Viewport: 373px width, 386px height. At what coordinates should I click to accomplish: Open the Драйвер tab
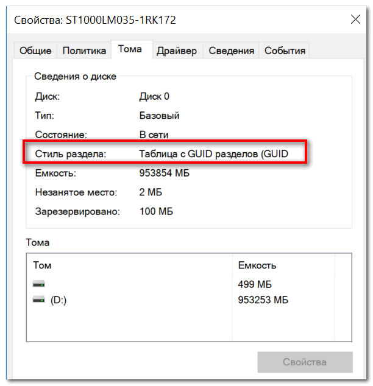pos(176,51)
